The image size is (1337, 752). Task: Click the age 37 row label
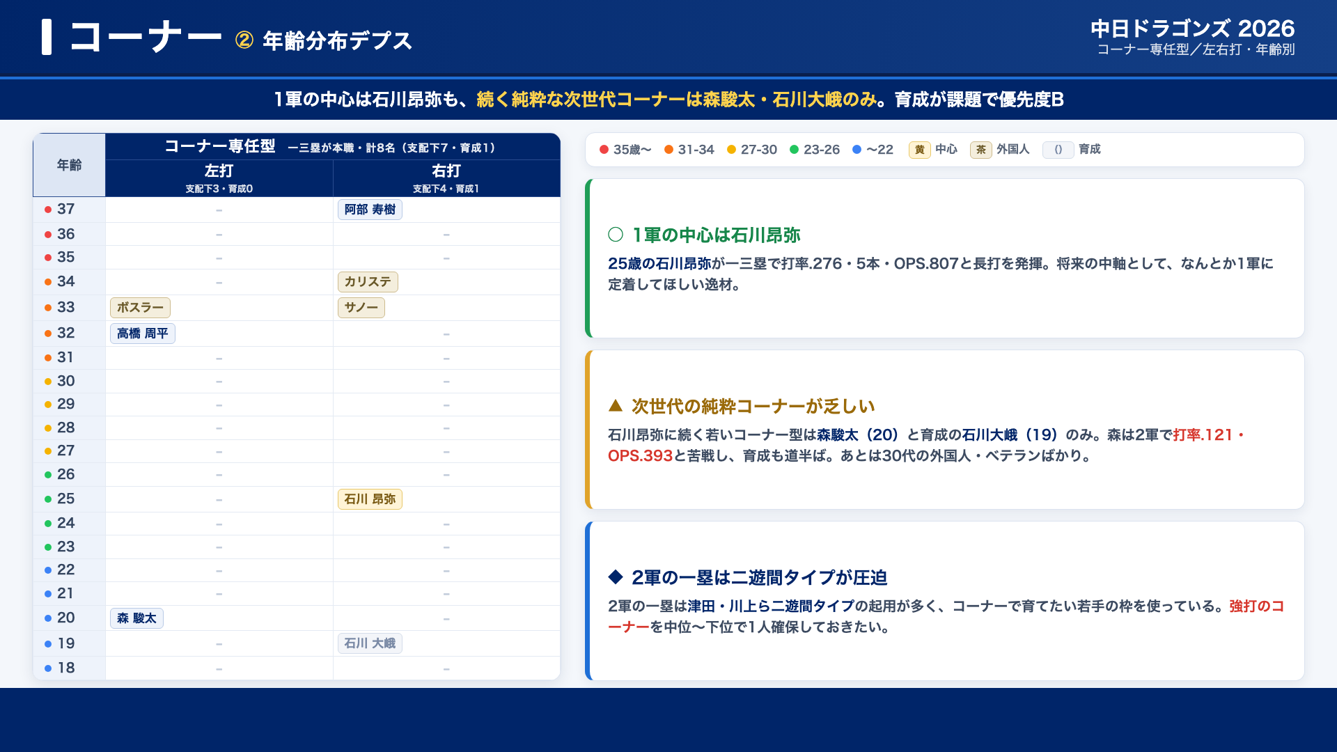66,210
